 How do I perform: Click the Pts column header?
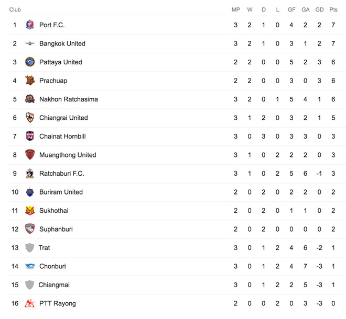333,9
